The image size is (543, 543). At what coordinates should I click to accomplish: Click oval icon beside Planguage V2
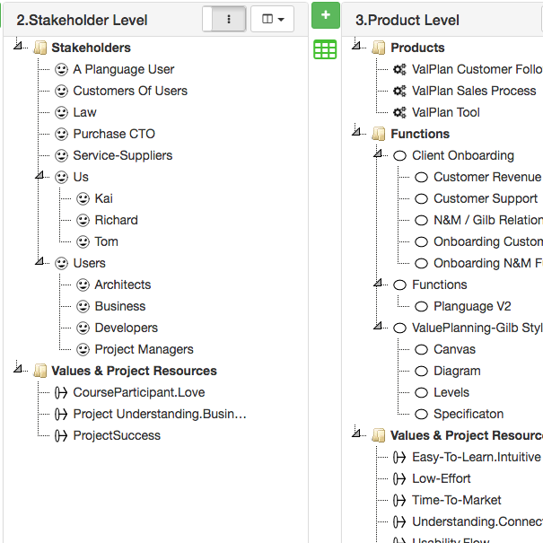pyautogui.click(x=422, y=306)
